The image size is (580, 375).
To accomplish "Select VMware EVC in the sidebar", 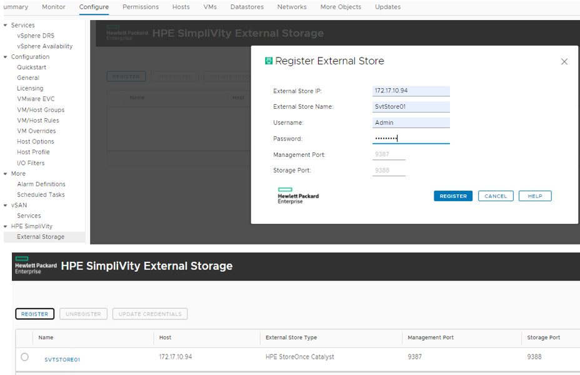I will 36,99.
